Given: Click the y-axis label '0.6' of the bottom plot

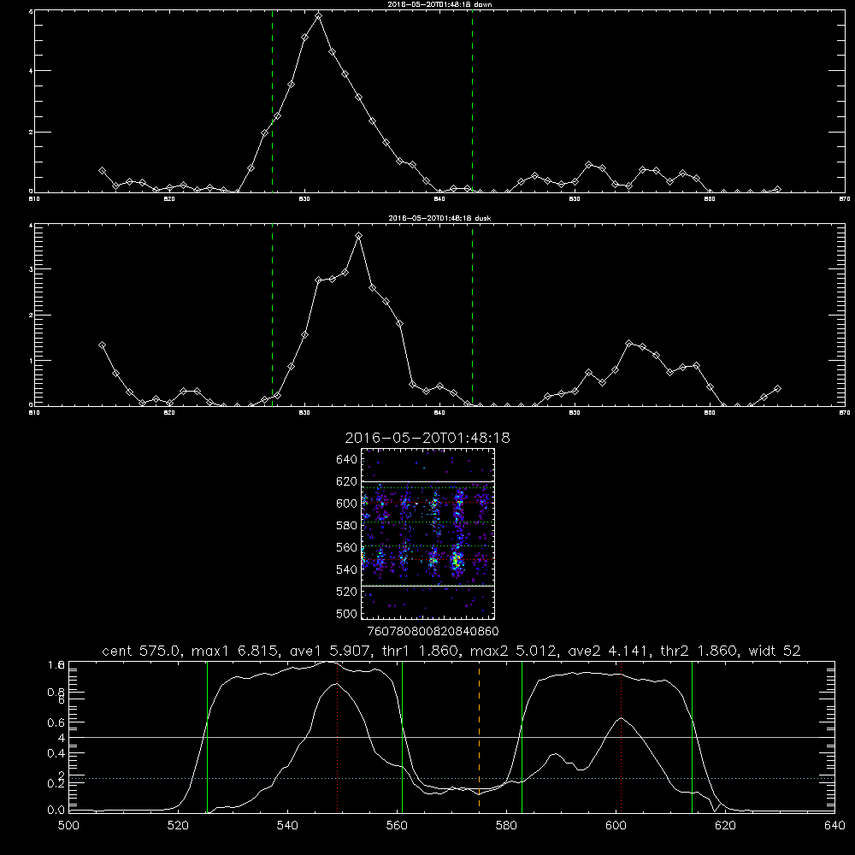Looking at the screenshot, I should (x=56, y=722).
